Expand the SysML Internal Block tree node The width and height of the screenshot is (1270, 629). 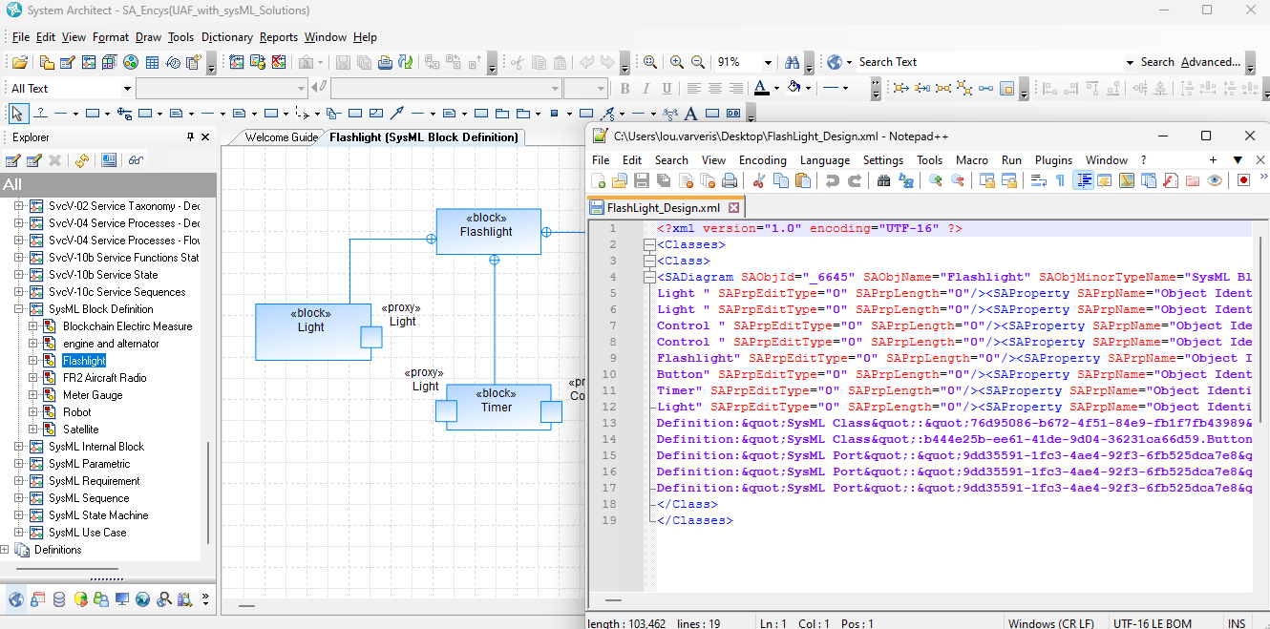[19, 447]
